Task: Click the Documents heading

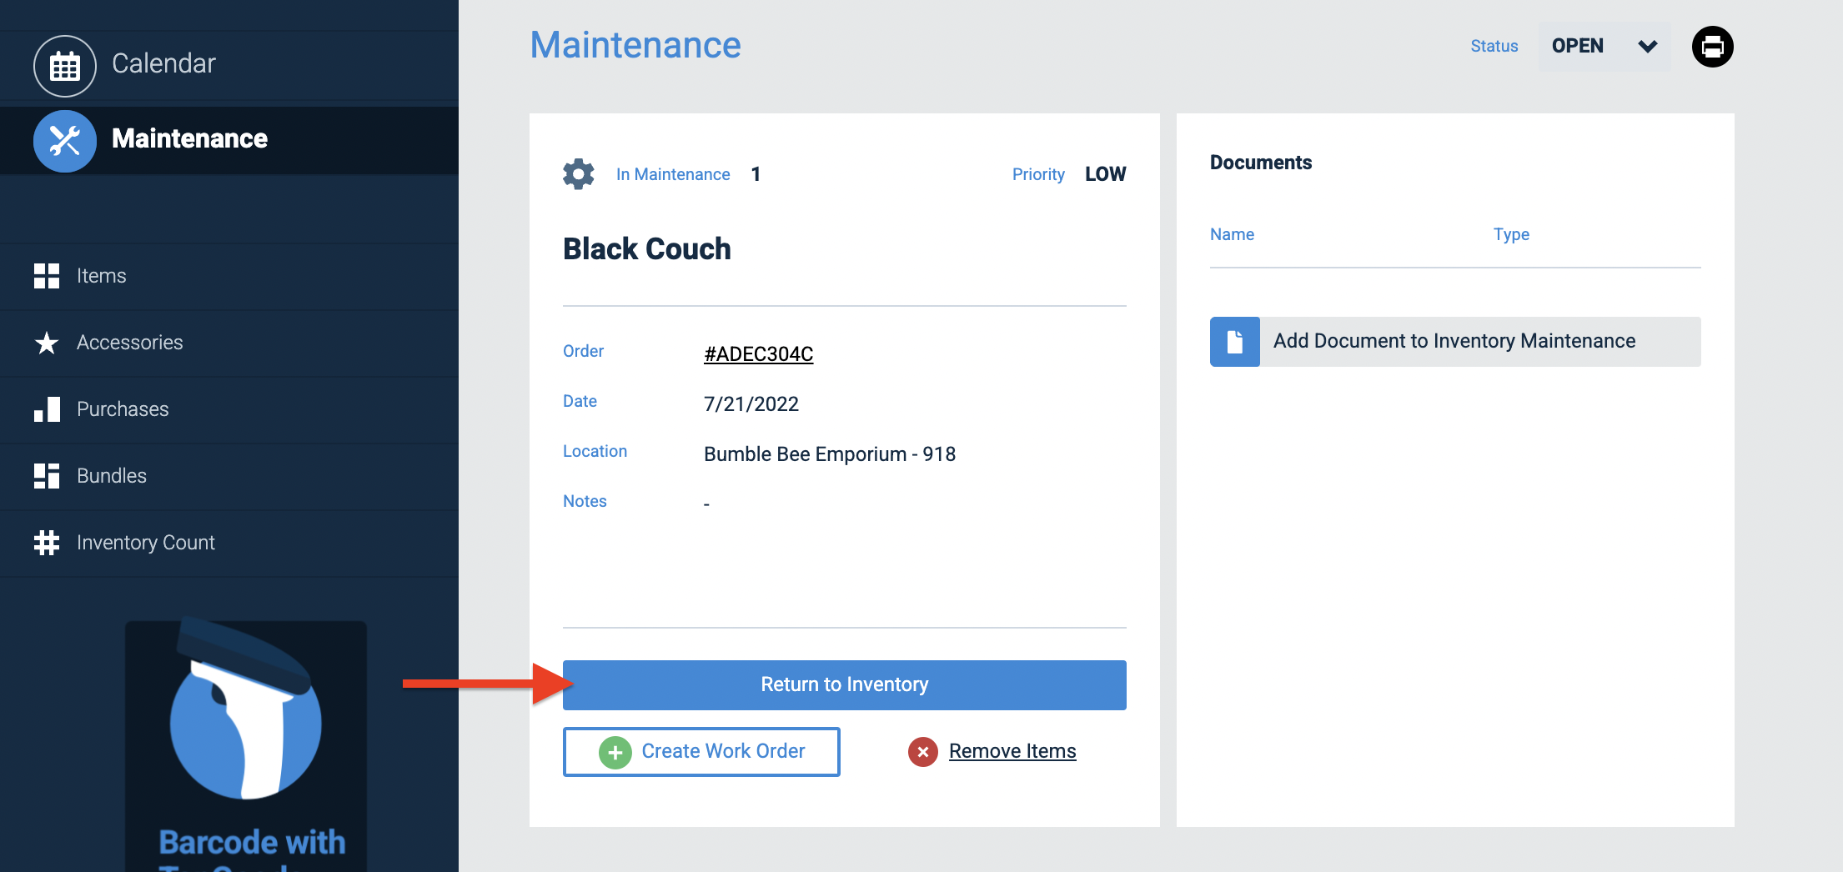Action: coord(1261,163)
